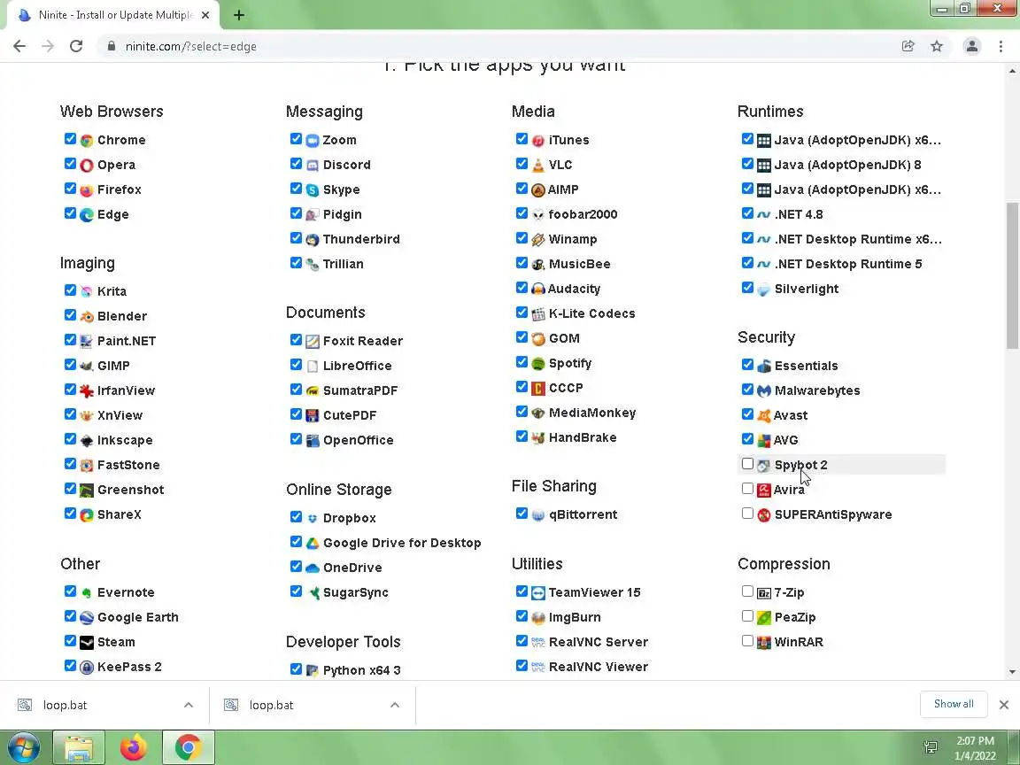
Task: Click the VLC cone icon
Action: [x=538, y=166]
